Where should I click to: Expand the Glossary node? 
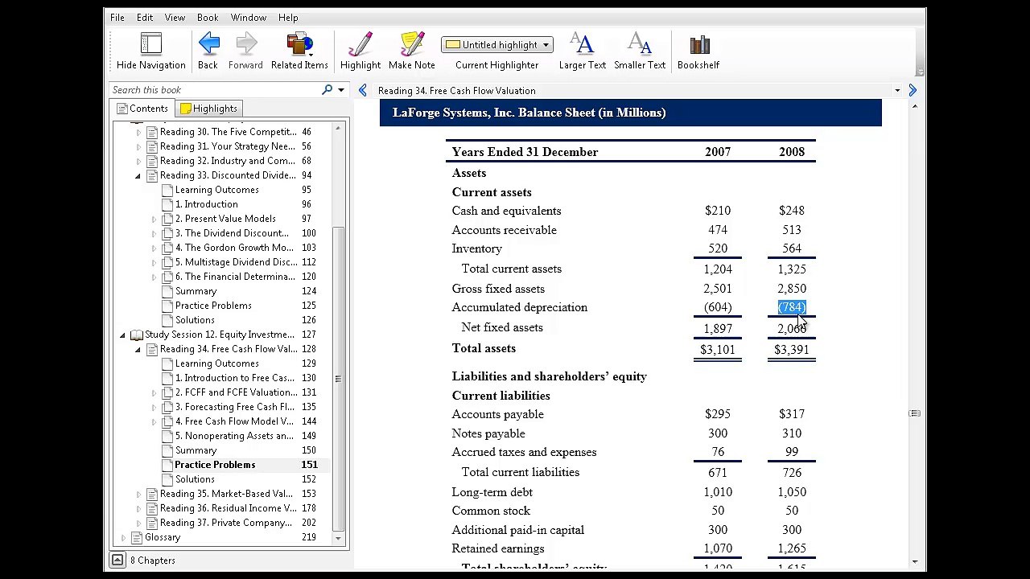(x=123, y=537)
